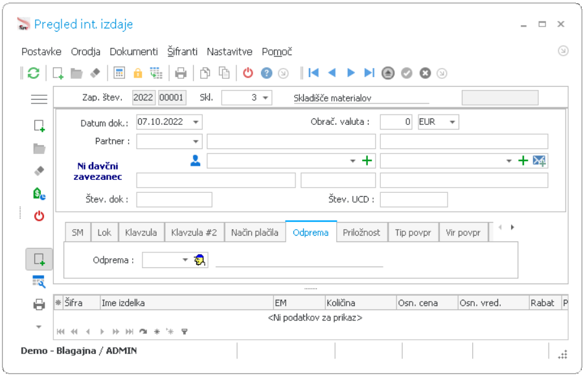This screenshot has height=378, width=583.
Task: Click the Ime izdelka column header
Action: 187,303
